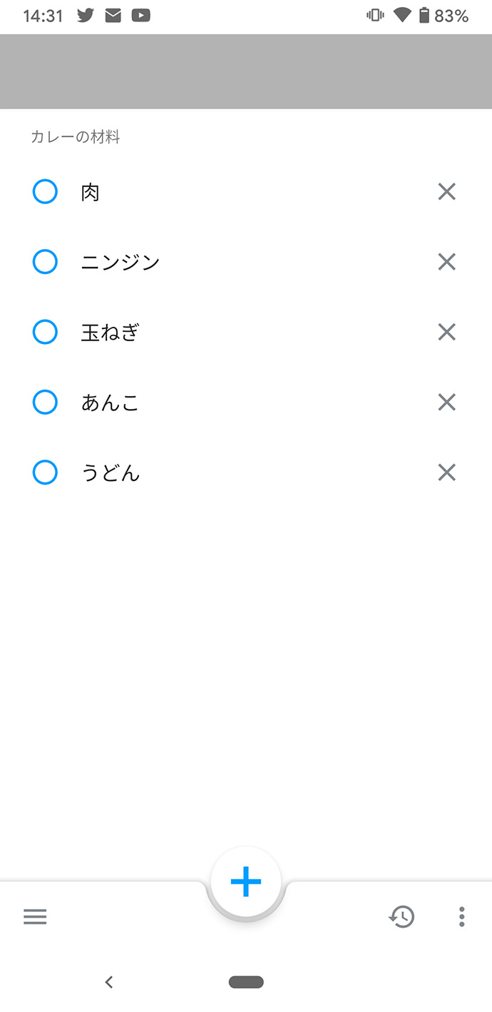Remove あんこ from the list via X
Image resolution: width=492 pixels, height=1012 pixels.
pyautogui.click(x=446, y=403)
